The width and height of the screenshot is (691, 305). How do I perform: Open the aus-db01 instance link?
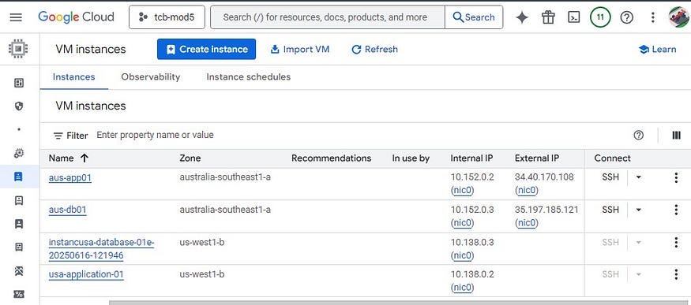point(67,210)
